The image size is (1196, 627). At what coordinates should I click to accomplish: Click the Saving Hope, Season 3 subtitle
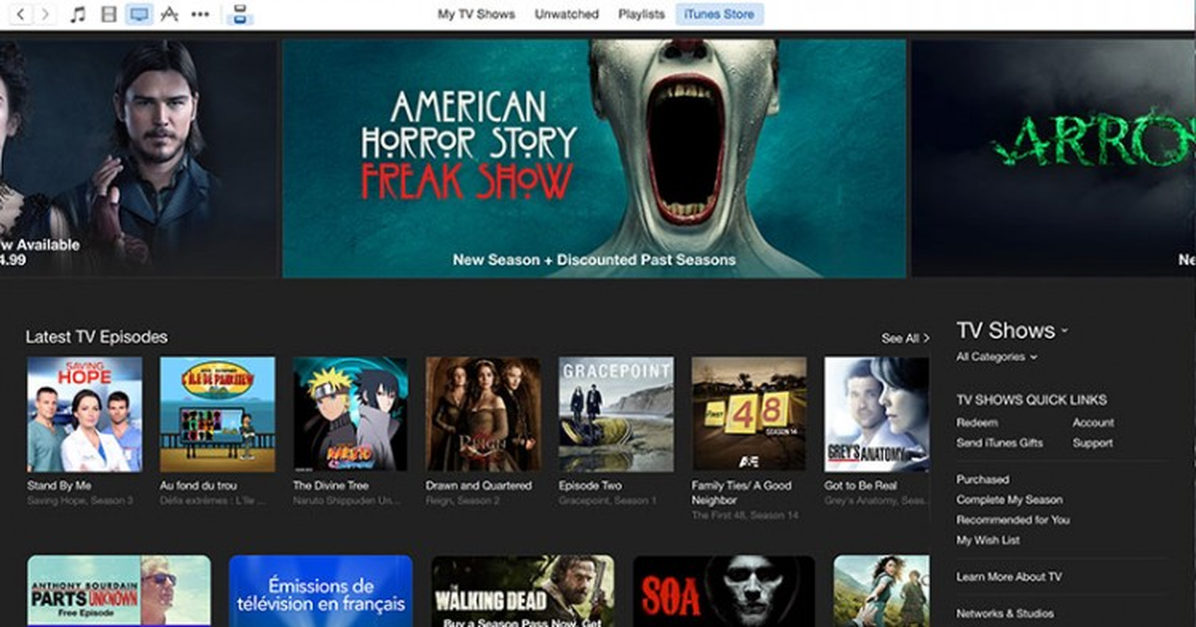pyautogui.click(x=80, y=500)
